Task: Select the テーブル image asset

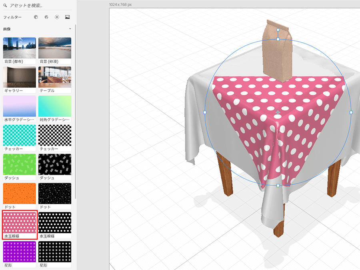Action: click(55, 77)
